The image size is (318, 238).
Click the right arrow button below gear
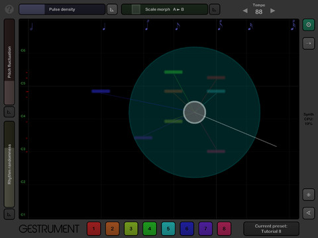click(x=309, y=44)
